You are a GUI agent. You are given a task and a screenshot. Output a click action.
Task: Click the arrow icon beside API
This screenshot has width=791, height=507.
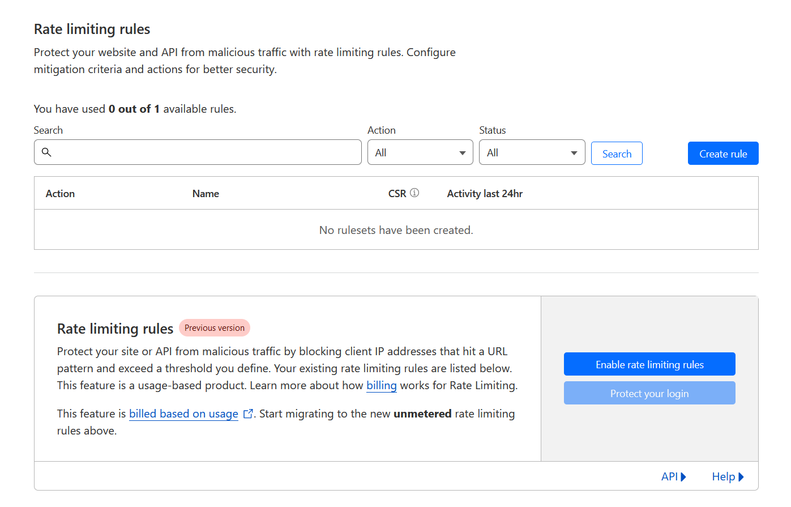(684, 476)
